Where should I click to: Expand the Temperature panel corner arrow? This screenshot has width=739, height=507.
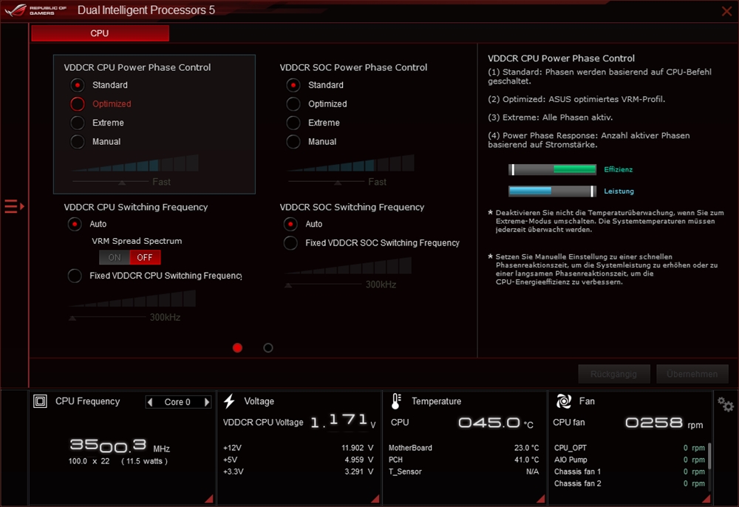[541, 499]
